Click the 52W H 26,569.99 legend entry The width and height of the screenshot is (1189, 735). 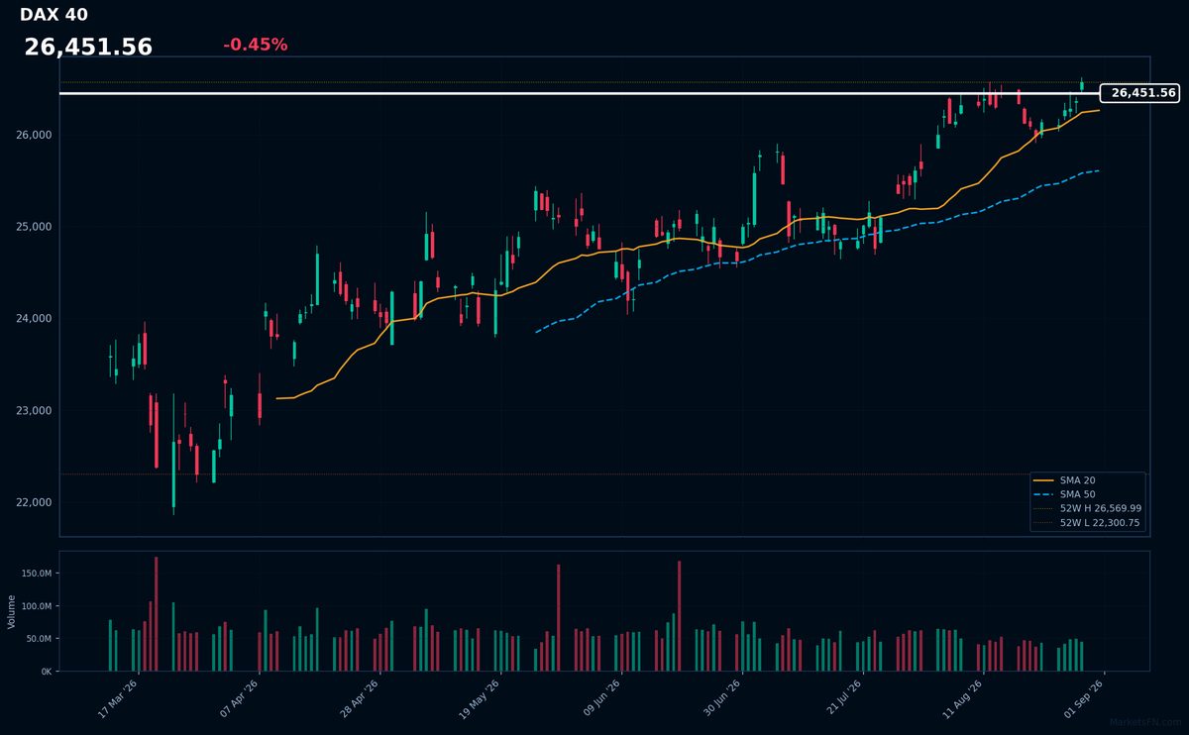coord(1087,508)
